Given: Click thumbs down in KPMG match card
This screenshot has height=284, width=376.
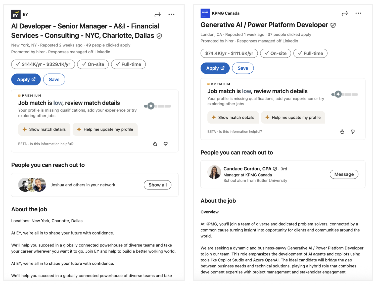Looking at the screenshot, I should [x=353, y=132].
